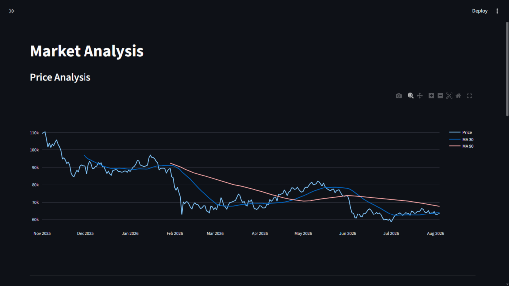Click the Jun 2026 x-axis label

pos(347,233)
